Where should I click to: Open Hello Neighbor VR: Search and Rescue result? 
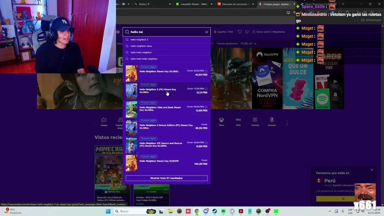click(x=166, y=145)
